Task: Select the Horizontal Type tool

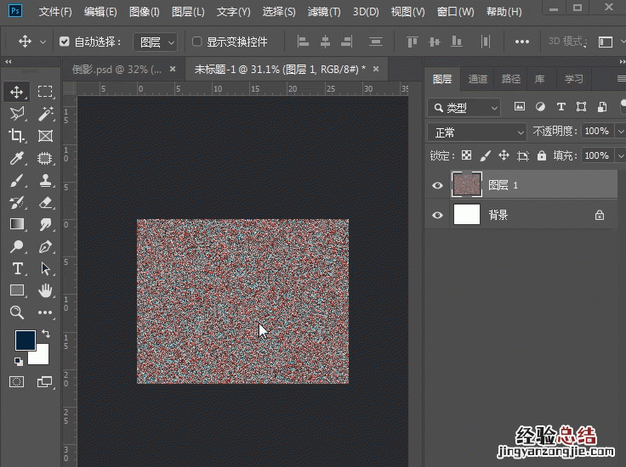Action: coord(17,268)
